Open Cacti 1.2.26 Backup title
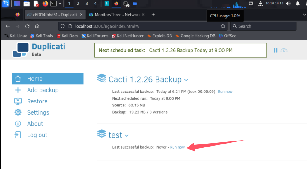Viewport: 307px width, 169px height. [x=145, y=80]
